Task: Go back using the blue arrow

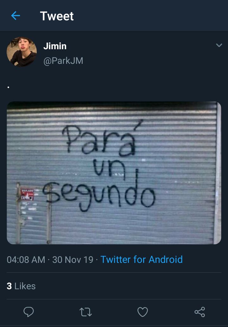Action: pyautogui.click(x=16, y=16)
